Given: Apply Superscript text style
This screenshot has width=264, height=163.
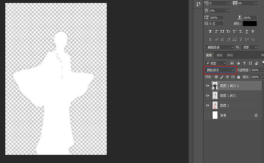Looking at the screenshot, I should [x=235, y=31].
